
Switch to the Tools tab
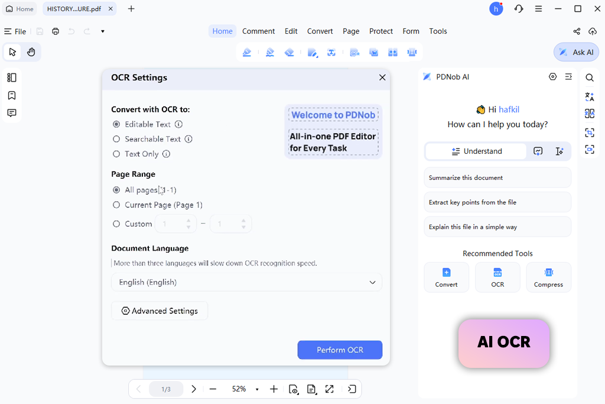tap(438, 31)
